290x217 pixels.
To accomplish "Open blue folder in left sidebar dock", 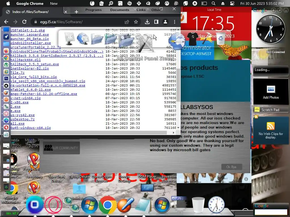I will point(6,44).
